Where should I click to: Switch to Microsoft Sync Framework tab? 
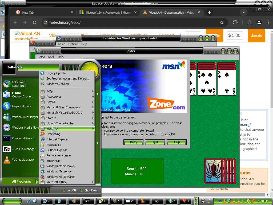tap(106, 12)
